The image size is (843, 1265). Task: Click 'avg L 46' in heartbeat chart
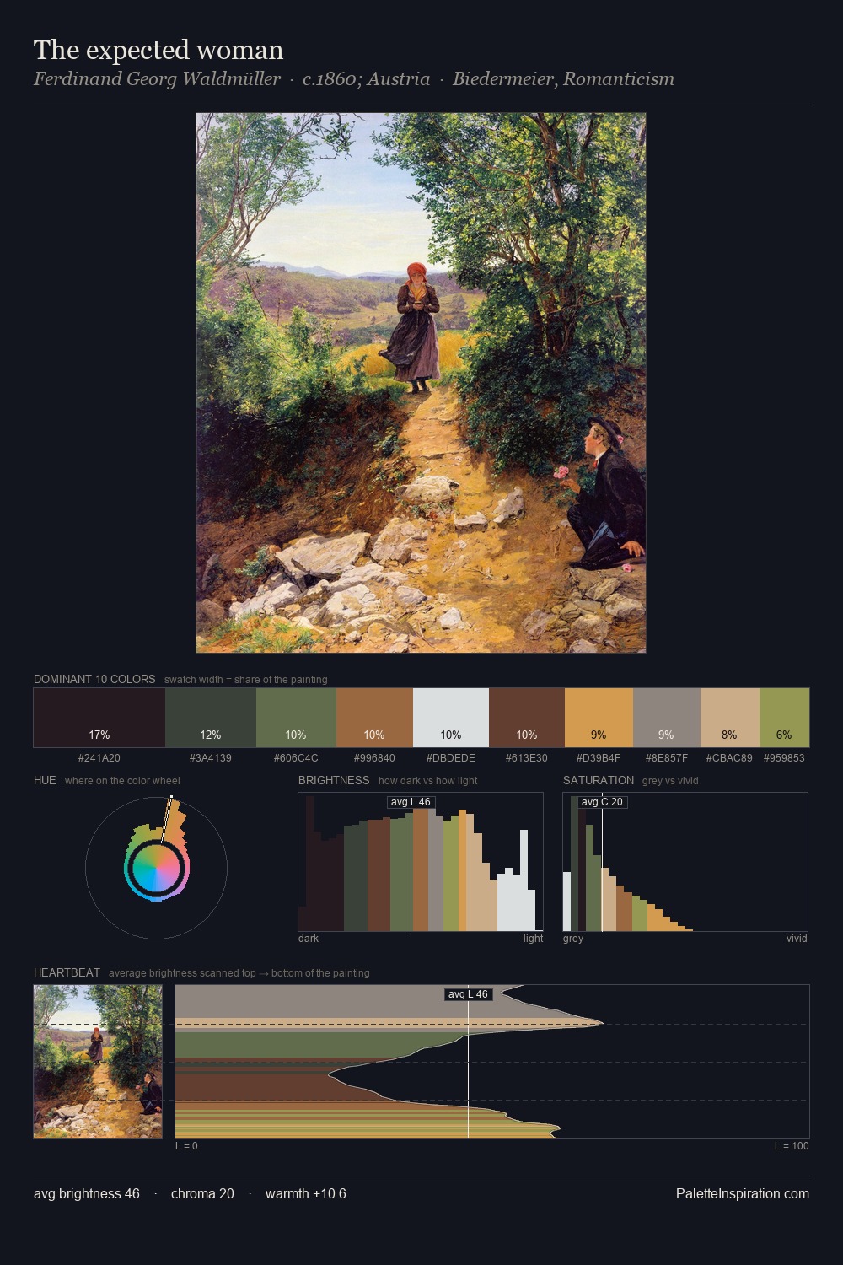(468, 994)
